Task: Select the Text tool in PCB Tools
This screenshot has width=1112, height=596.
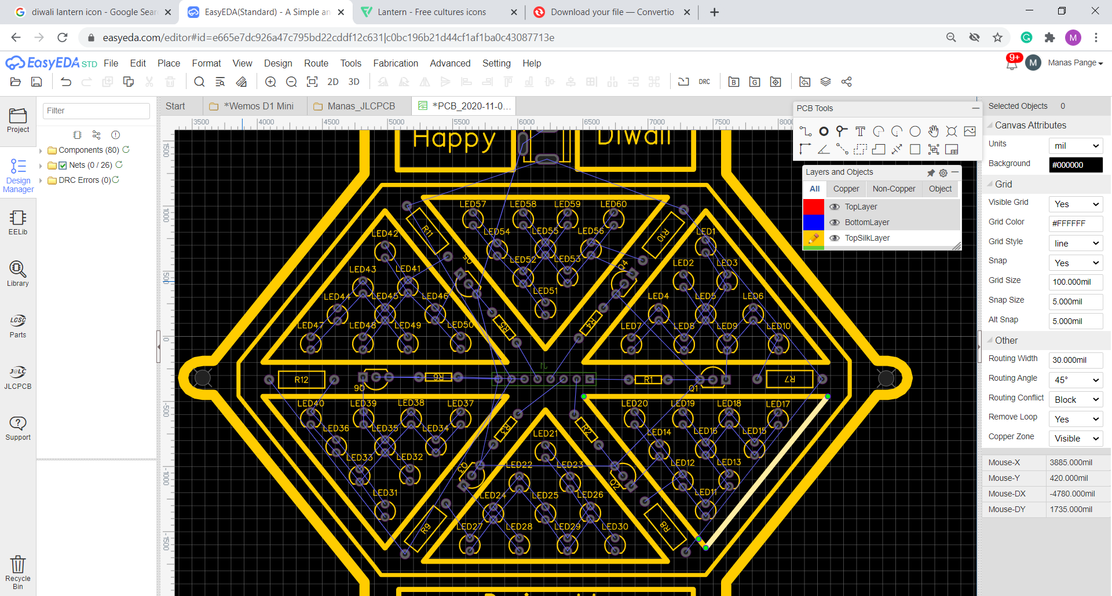Action: click(860, 131)
